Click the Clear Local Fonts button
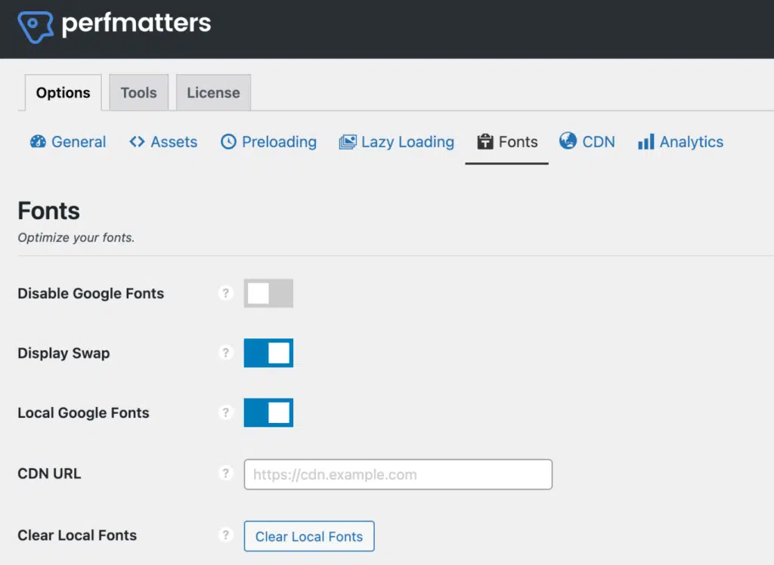The image size is (774, 565). [309, 536]
